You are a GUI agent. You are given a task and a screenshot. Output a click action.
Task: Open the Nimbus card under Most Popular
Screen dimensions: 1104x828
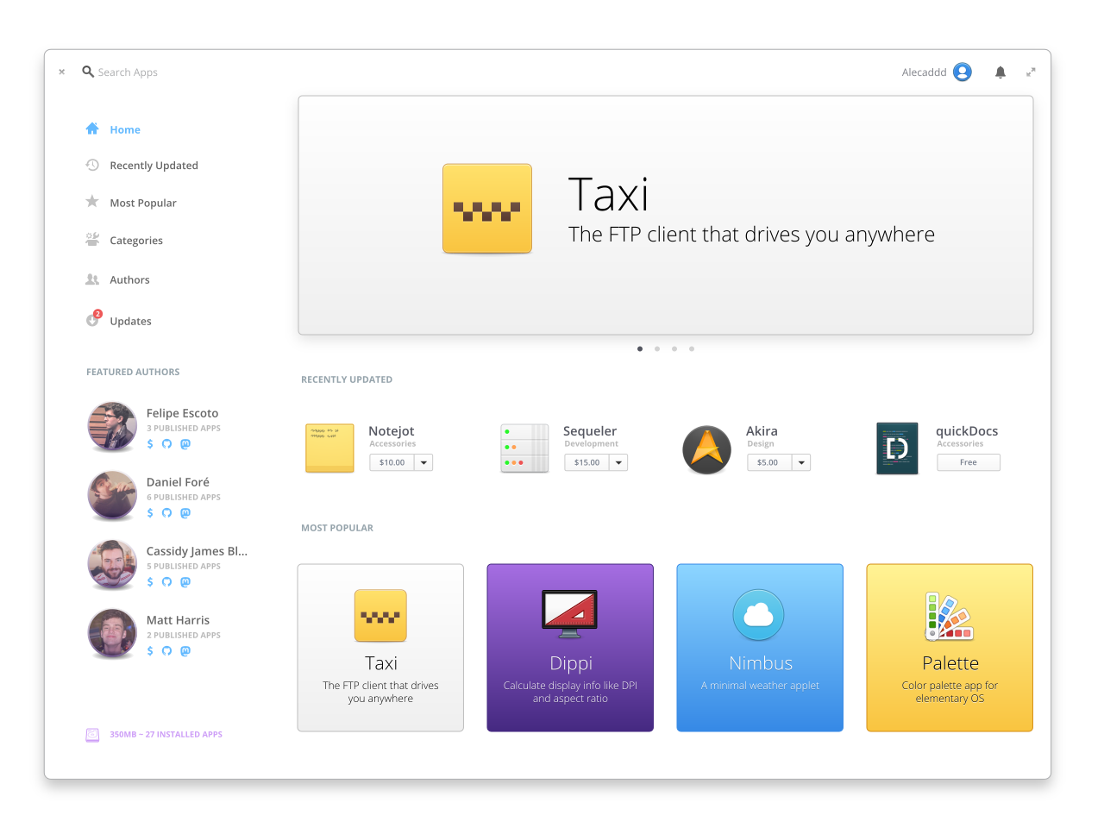[760, 648]
